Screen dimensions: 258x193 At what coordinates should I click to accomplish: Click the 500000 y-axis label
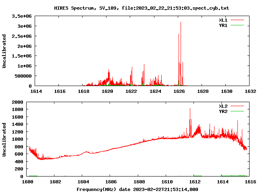[23, 76]
